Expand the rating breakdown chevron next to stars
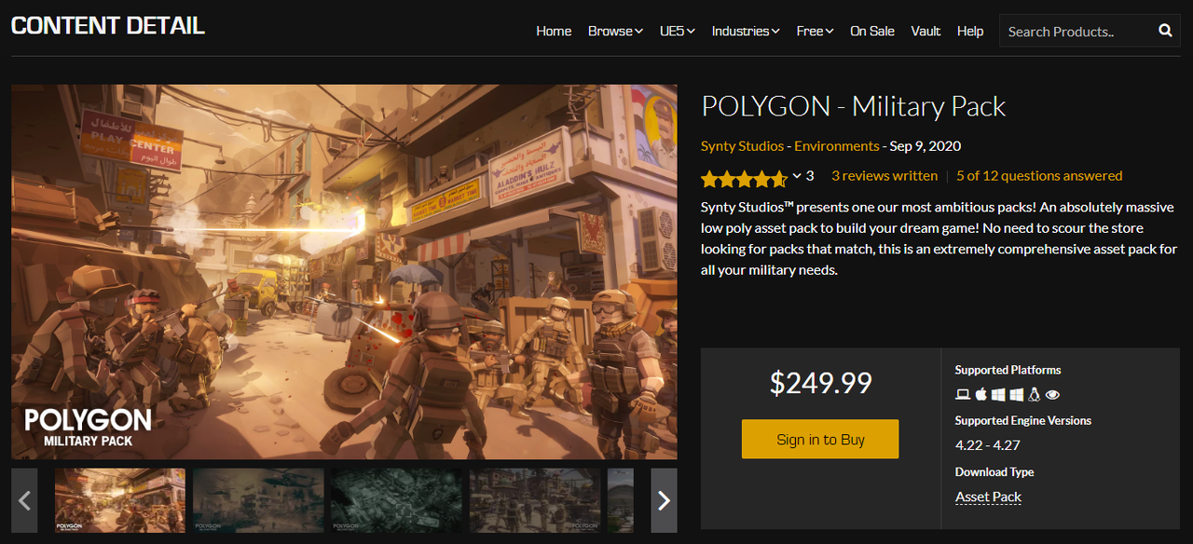This screenshot has height=544, width=1193. click(x=797, y=176)
